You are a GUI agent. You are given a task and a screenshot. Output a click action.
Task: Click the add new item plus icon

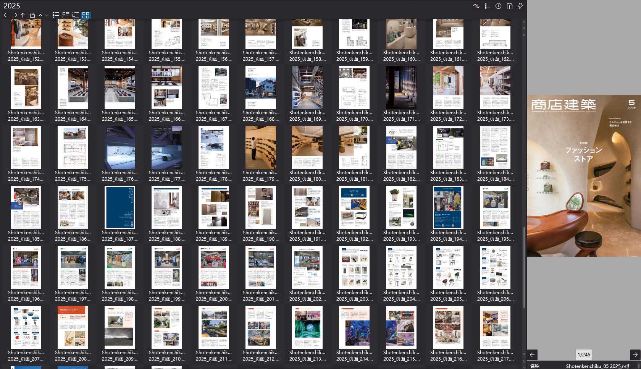[498, 6]
